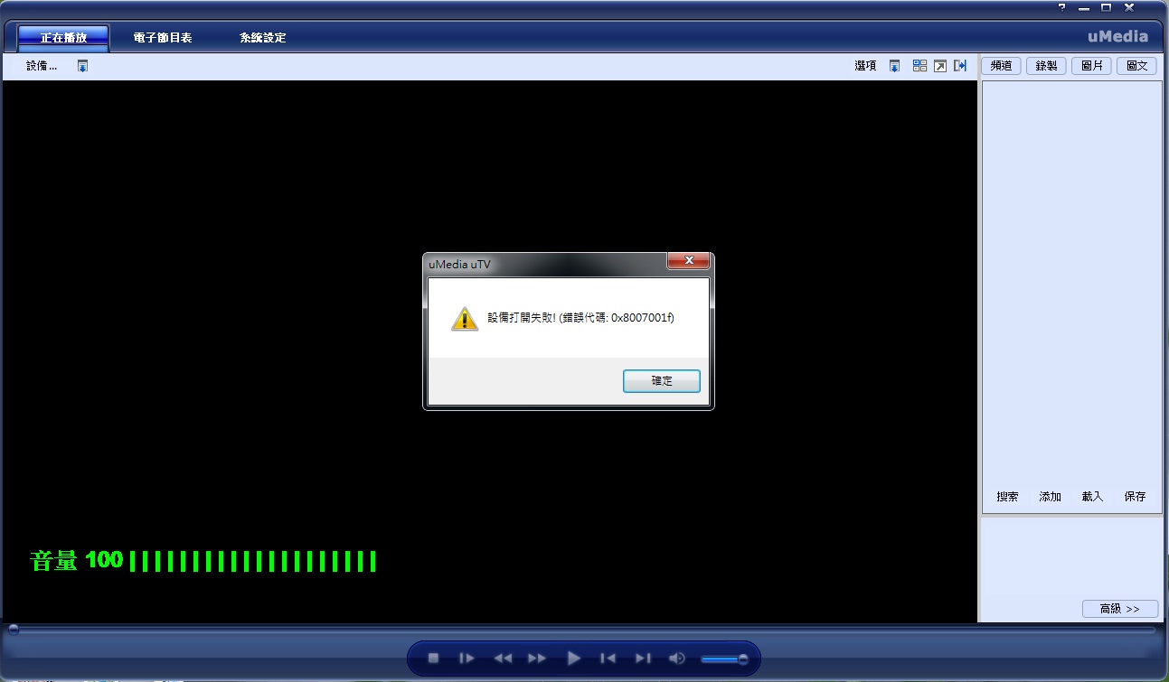Open the 設備... menu
This screenshot has height=682, width=1169.
(x=42, y=66)
